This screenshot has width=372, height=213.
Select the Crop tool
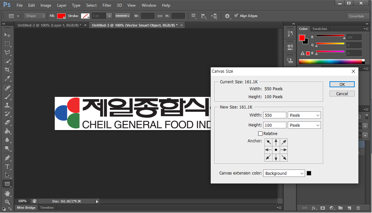7,69
